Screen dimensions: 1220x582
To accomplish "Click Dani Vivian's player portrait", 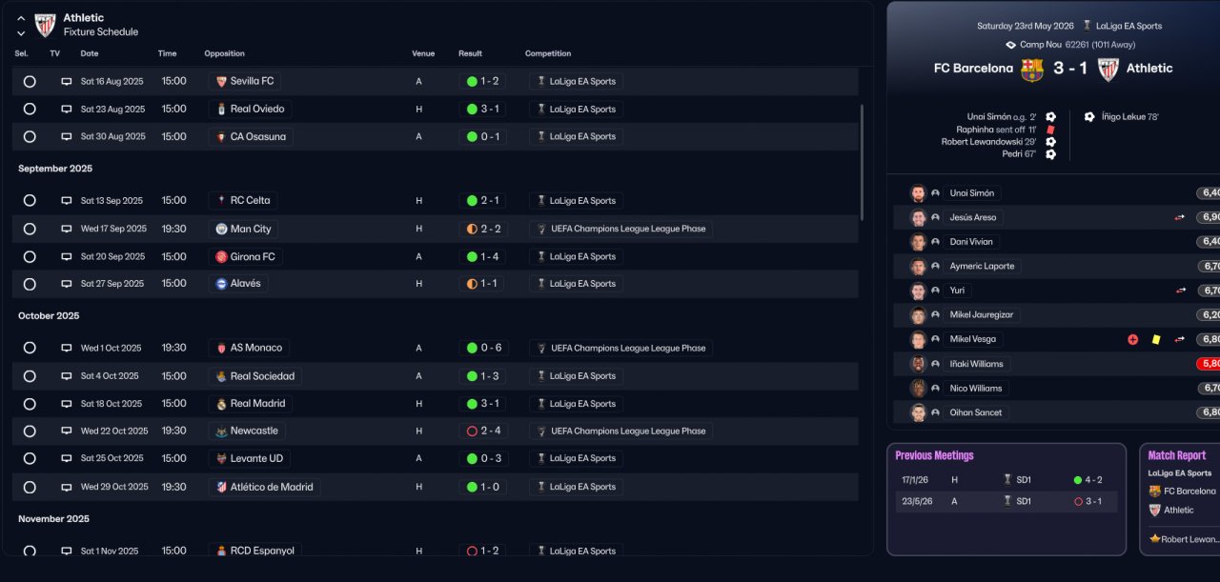I will tap(918, 242).
